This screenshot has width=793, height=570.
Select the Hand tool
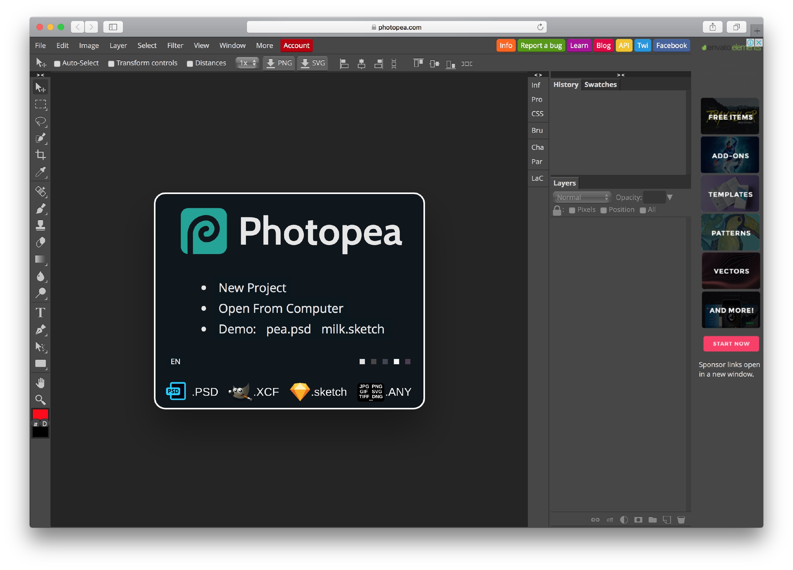click(x=41, y=383)
